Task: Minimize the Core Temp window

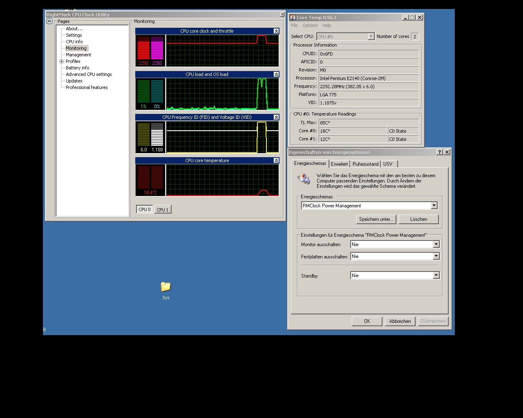Action: [x=405, y=18]
